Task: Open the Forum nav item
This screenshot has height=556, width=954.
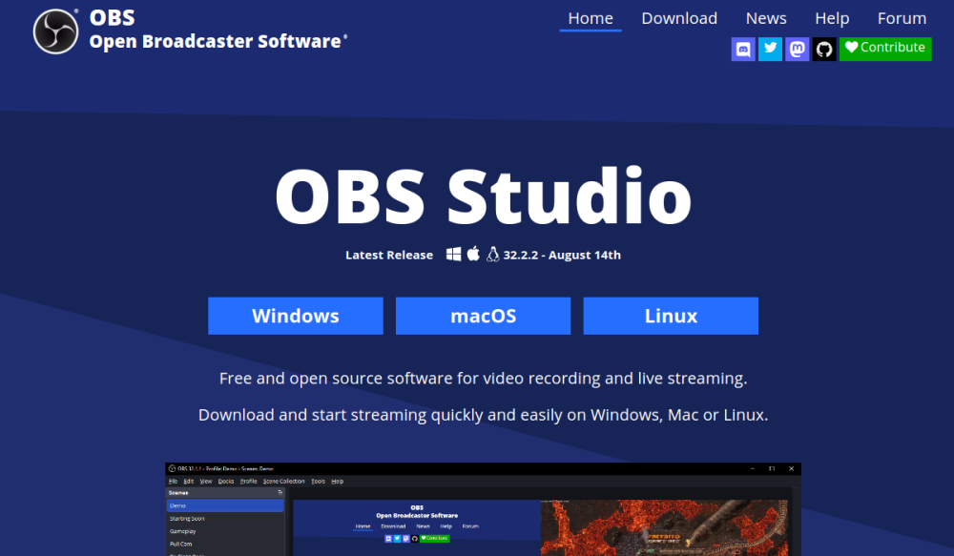Action: click(x=902, y=18)
